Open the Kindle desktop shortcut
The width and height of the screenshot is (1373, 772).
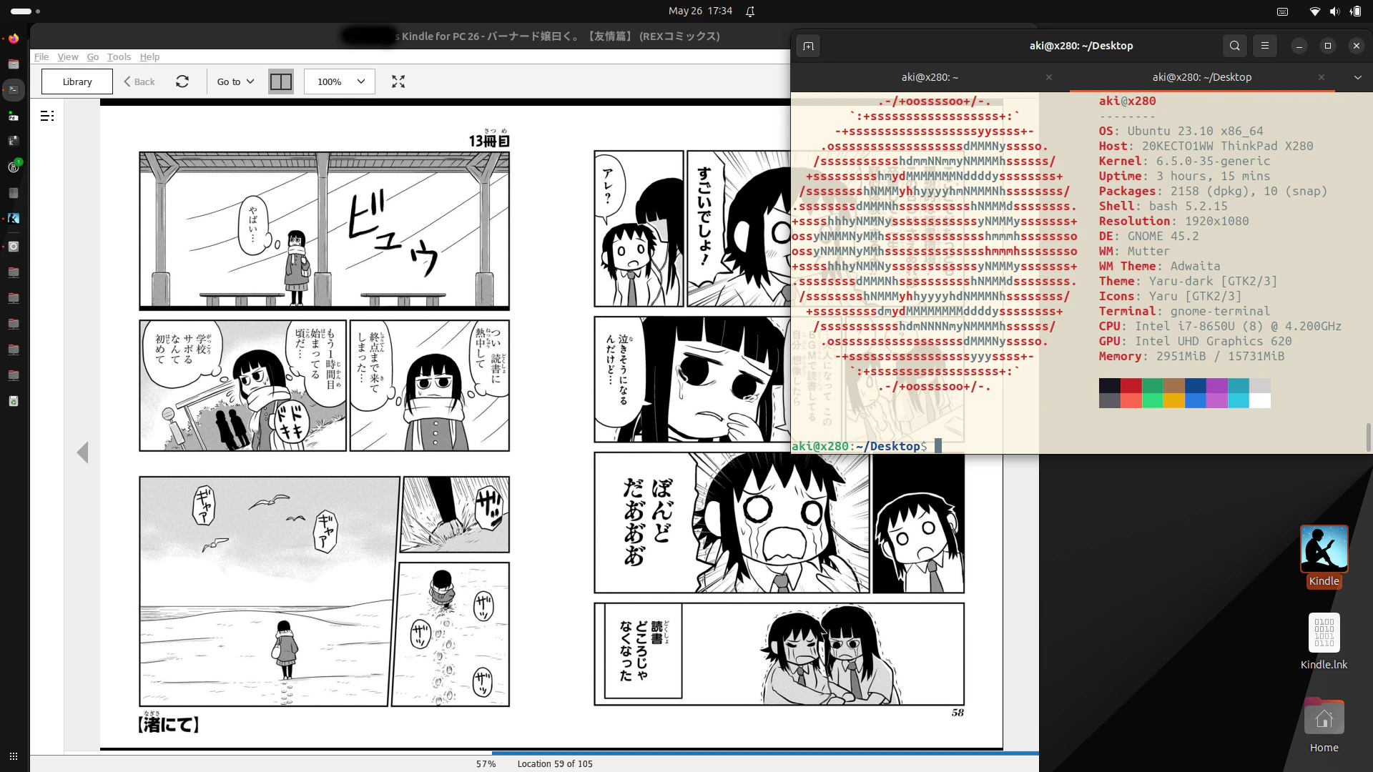coord(1324,557)
